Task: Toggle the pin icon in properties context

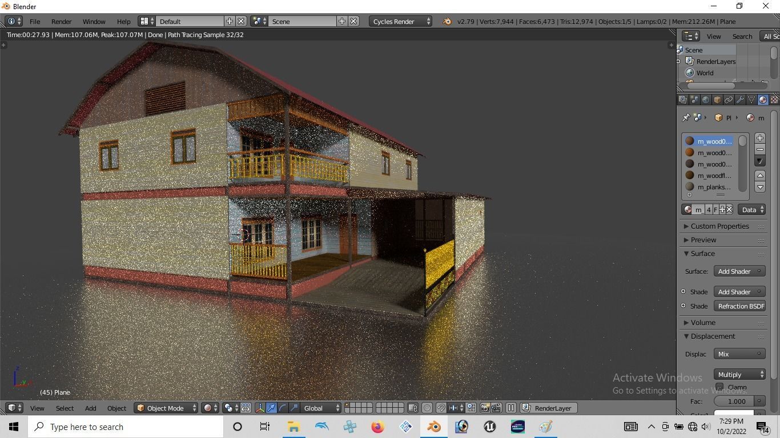Action: click(686, 117)
